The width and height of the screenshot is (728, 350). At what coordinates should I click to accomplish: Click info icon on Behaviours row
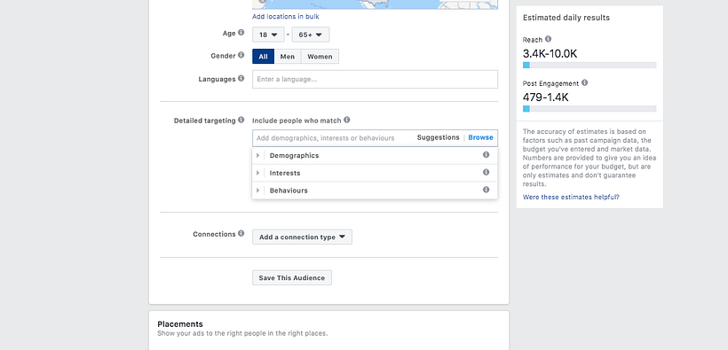[x=487, y=190]
